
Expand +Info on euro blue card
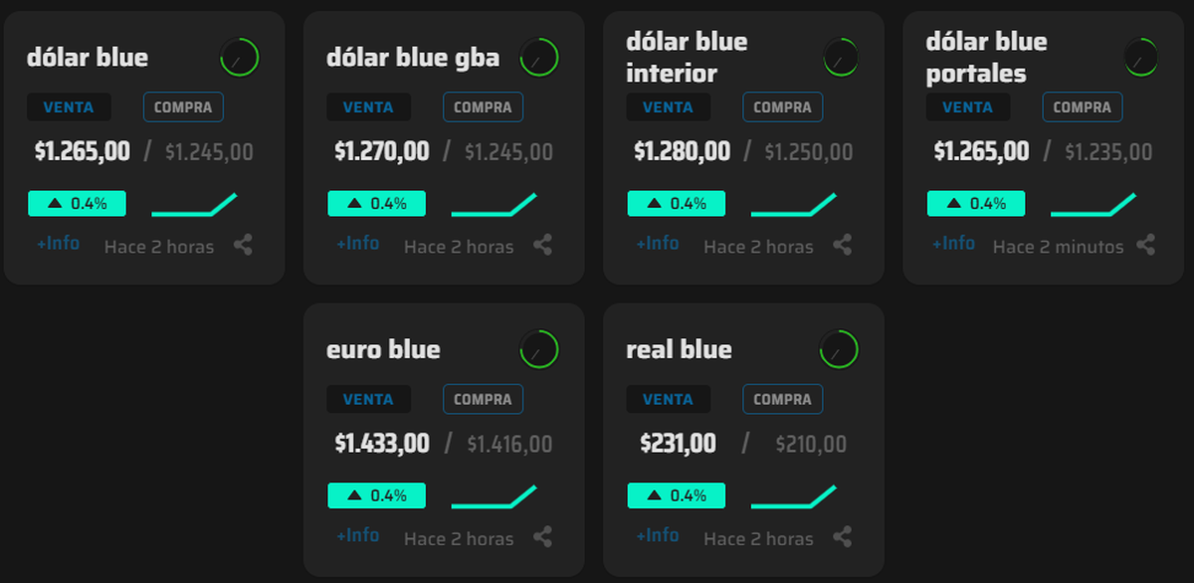click(357, 536)
